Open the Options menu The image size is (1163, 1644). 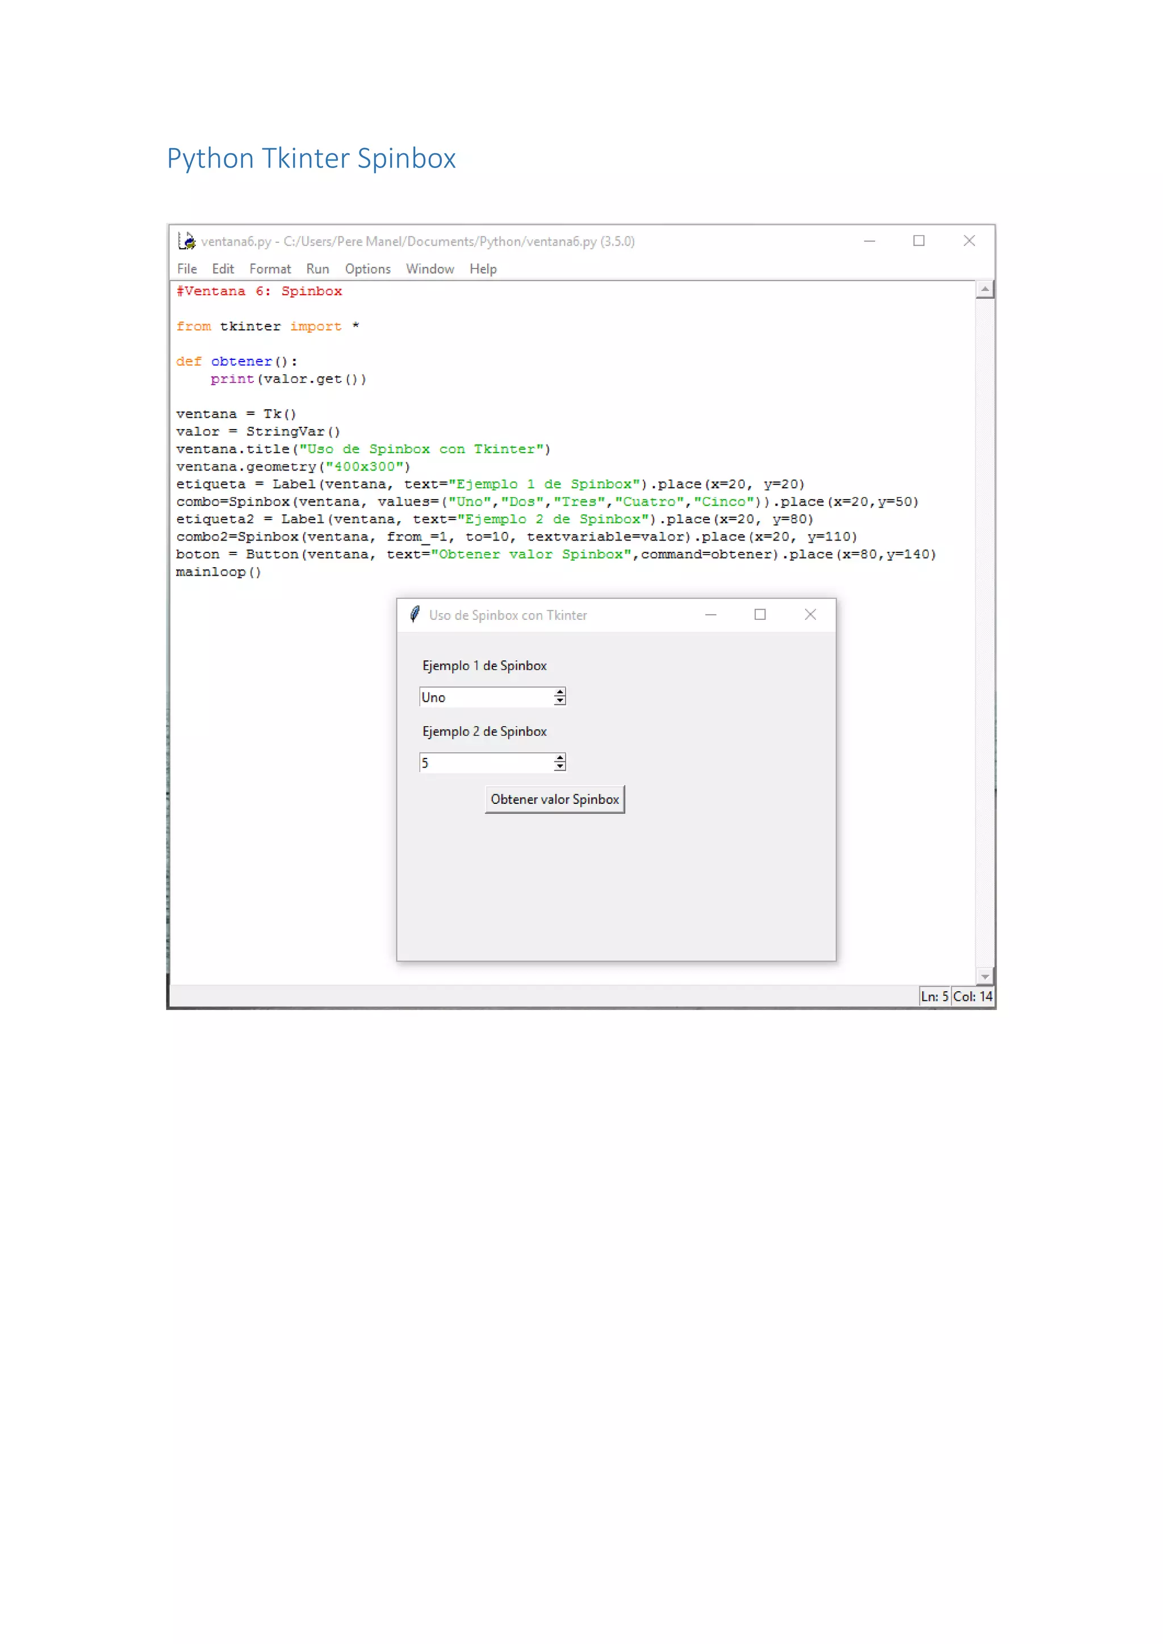(x=367, y=269)
